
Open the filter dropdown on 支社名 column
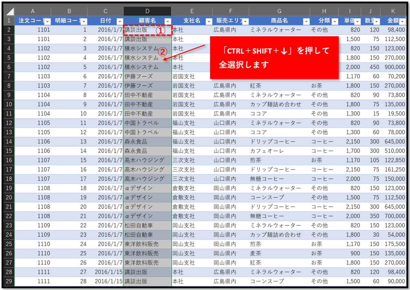[x=209, y=21]
